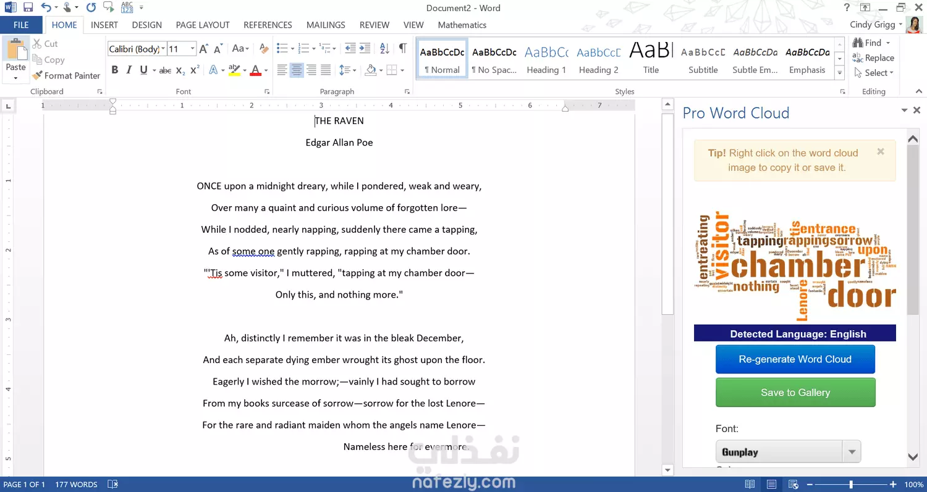Click the 177 WORDS count in status bar
The height and width of the screenshot is (492, 927).
click(76, 485)
